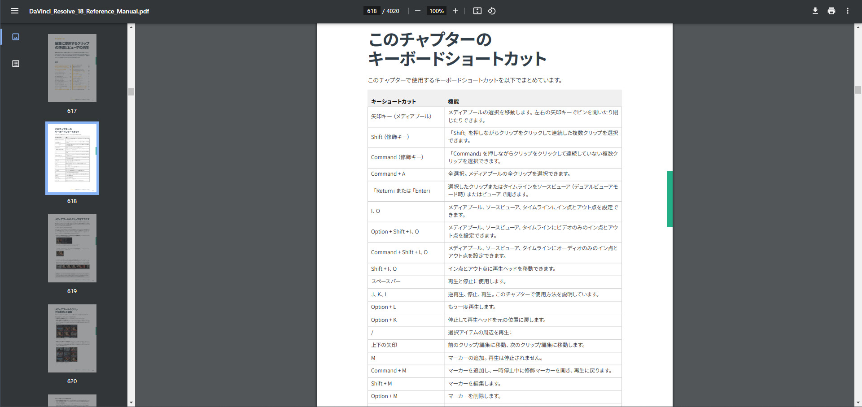Click the thumbnail panel scrollbar
The image size is (862, 407).
[x=131, y=92]
